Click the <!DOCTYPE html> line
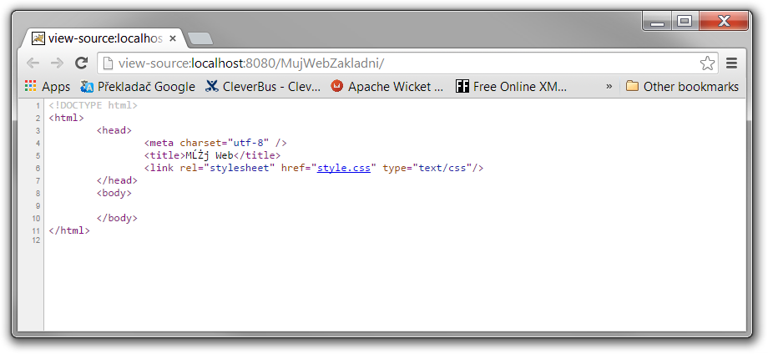This screenshot has height=354, width=768. pos(93,105)
